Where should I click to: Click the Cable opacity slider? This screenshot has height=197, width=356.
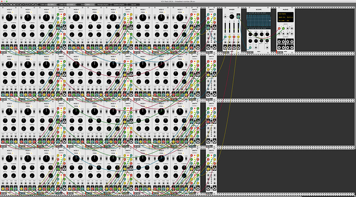click(x=47, y=5)
